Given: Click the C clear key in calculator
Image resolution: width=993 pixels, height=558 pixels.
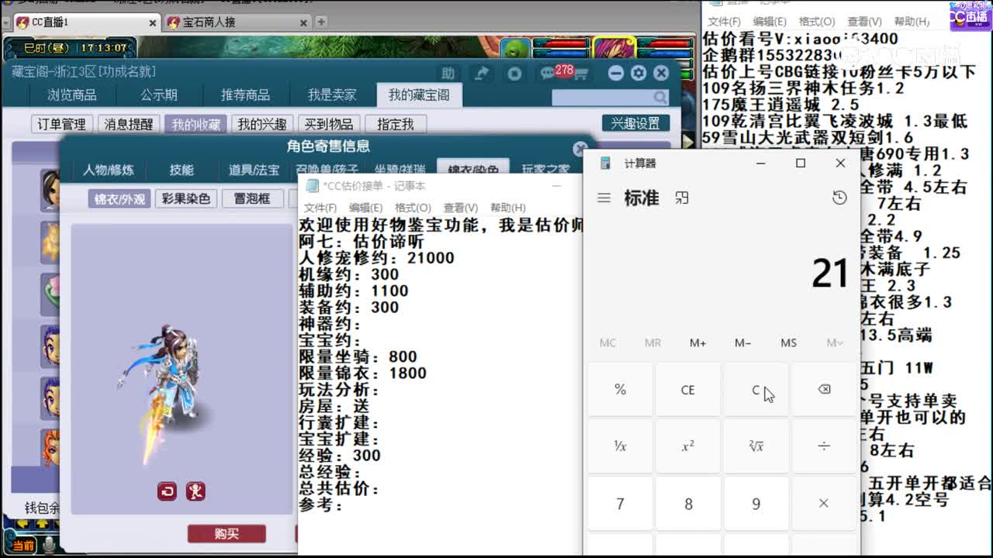Looking at the screenshot, I should [x=756, y=390].
